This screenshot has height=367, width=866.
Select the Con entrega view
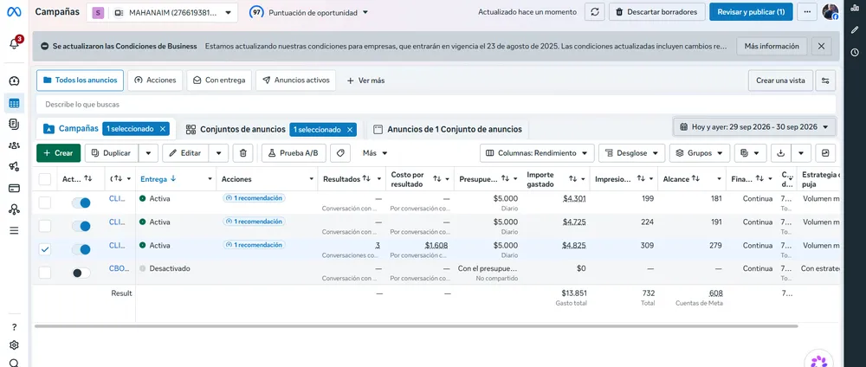(219, 80)
